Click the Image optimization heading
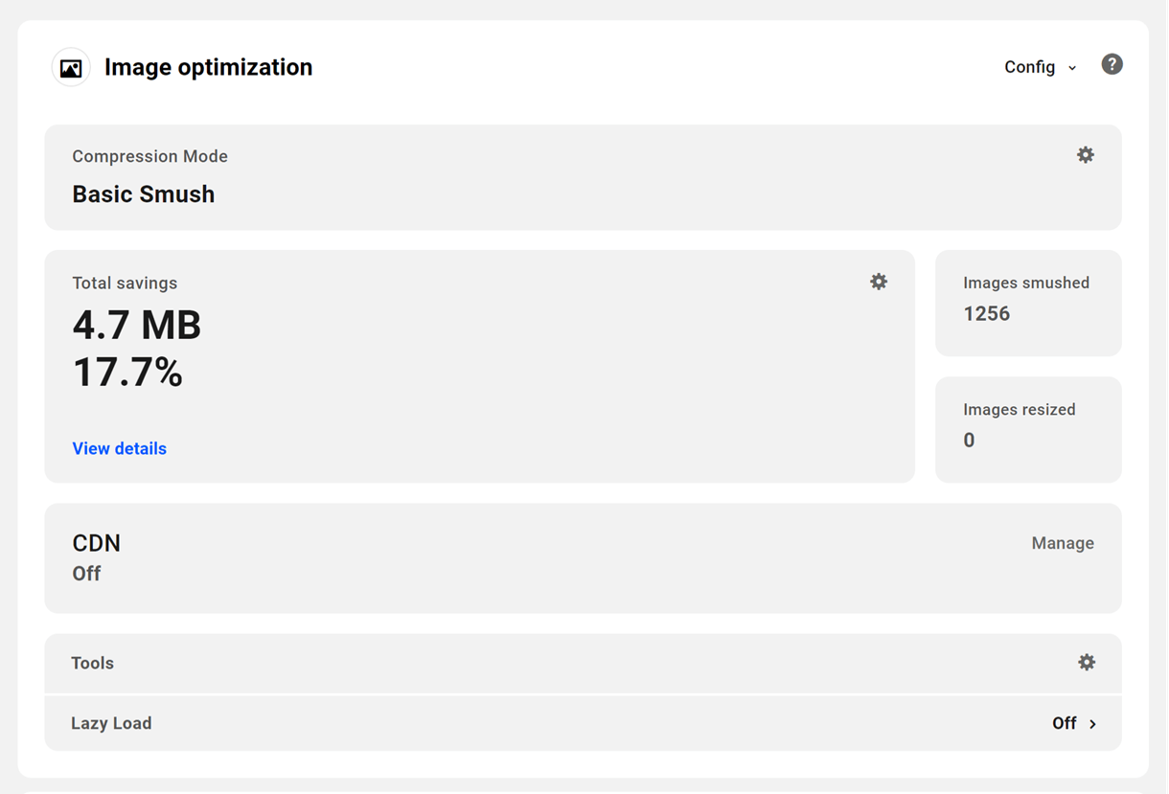Screen dimensions: 1169x794 point(208,67)
